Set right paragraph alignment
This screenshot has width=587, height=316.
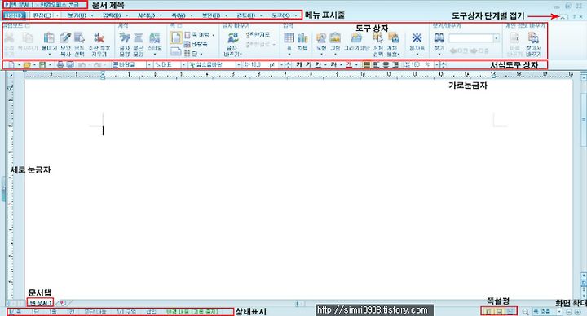click(x=395, y=64)
